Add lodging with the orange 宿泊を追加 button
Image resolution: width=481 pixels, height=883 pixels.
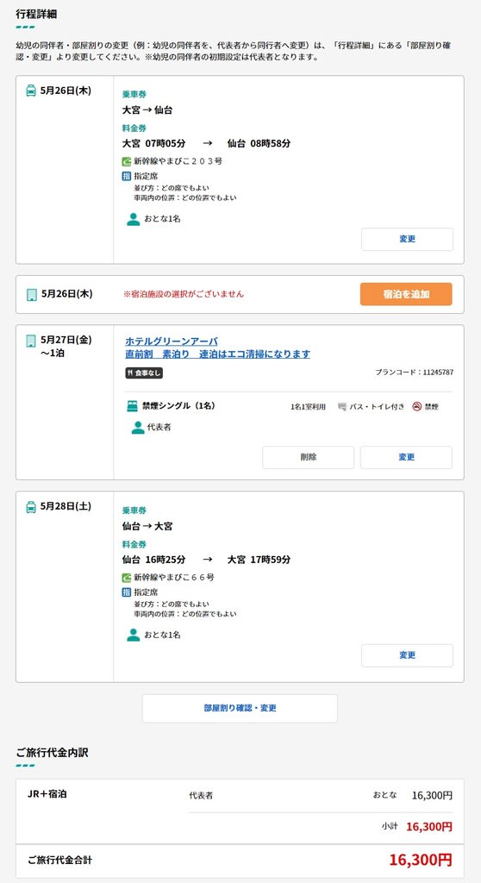pos(406,294)
